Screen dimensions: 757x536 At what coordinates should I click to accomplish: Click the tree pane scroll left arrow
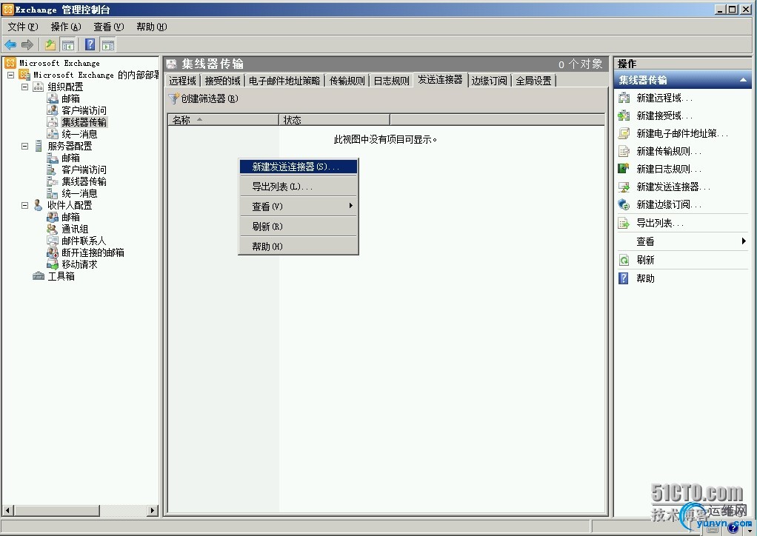point(7,510)
